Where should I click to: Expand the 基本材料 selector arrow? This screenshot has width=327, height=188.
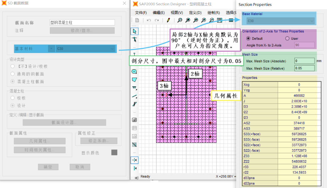pyautogui.click(x=51, y=48)
